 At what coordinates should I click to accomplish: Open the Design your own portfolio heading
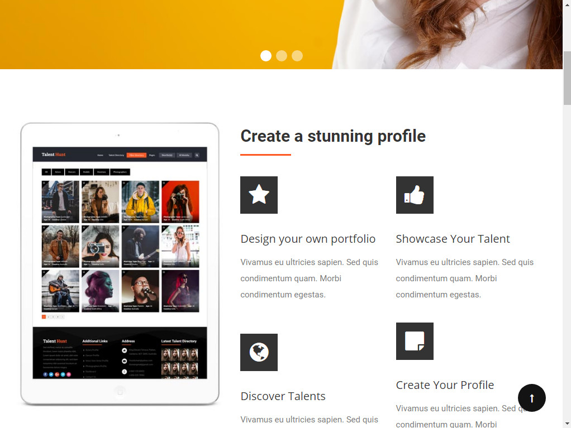click(x=308, y=239)
